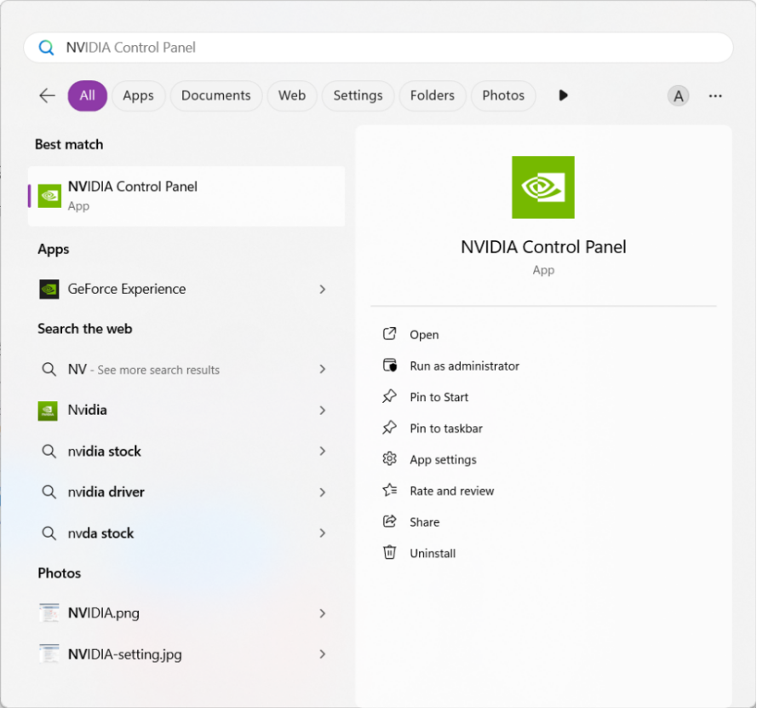Click the Pin to Start pin icon
757x708 pixels.
[x=390, y=396]
